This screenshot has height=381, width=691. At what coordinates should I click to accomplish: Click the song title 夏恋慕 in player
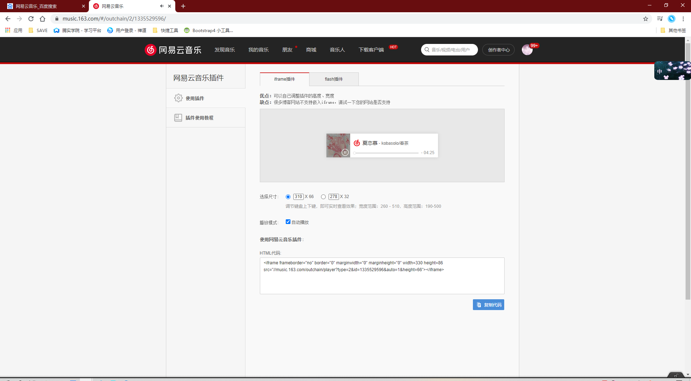point(370,143)
